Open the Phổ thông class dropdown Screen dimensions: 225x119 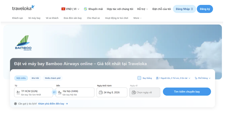click(x=202, y=78)
